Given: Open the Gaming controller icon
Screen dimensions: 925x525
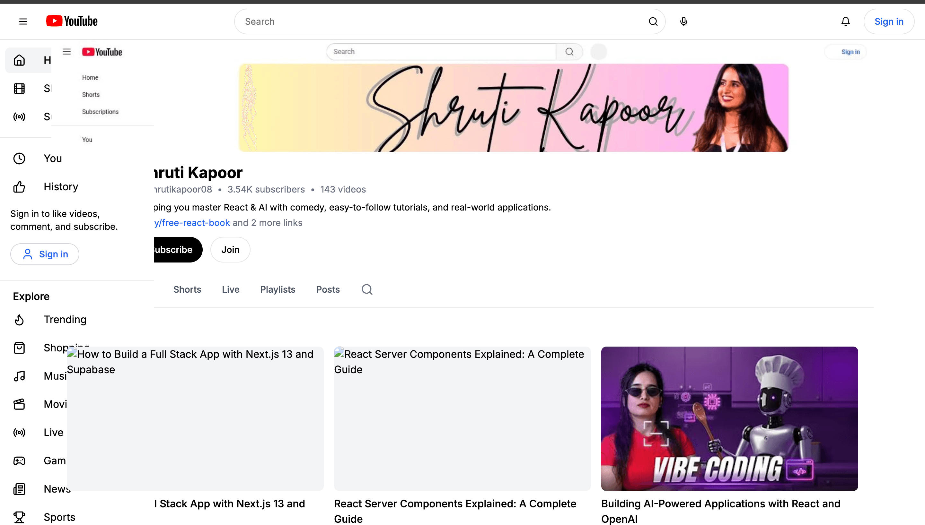Looking at the screenshot, I should click(19, 460).
